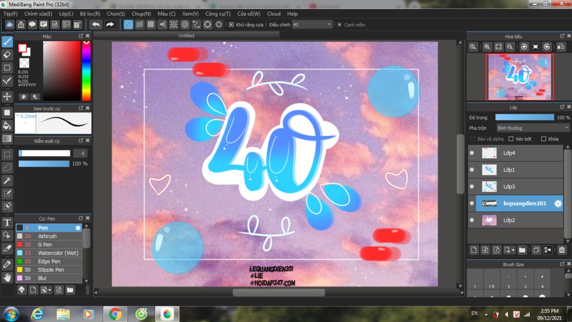Choose the Edge Pen brush

click(49, 262)
